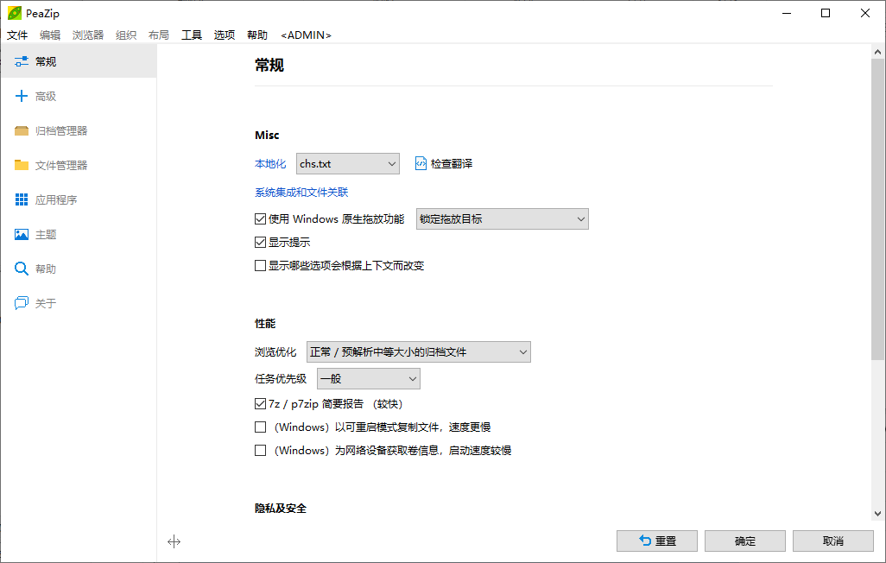Uncheck the 显示提示 checkbox
The width and height of the screenshot is (886, 563).
(261, 243)
